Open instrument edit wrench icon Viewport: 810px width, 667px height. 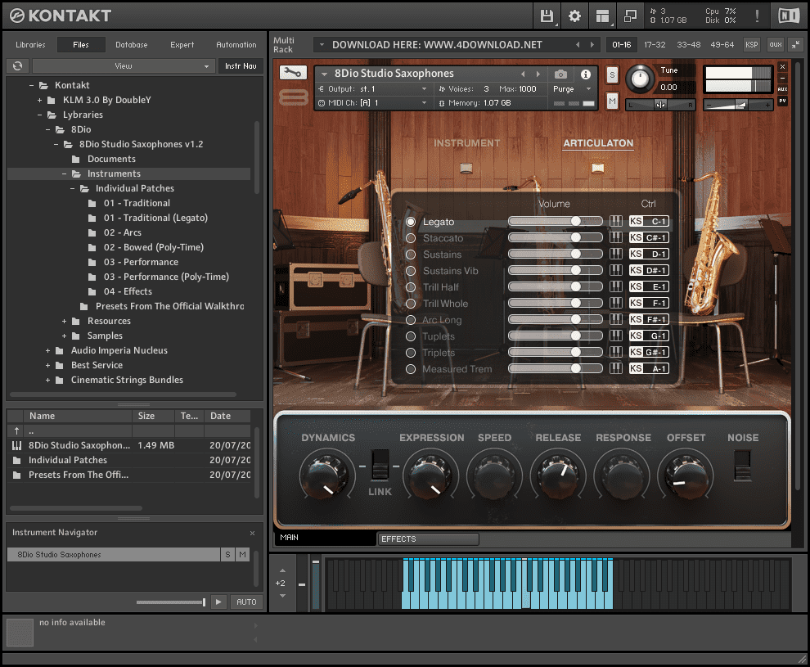293,73
